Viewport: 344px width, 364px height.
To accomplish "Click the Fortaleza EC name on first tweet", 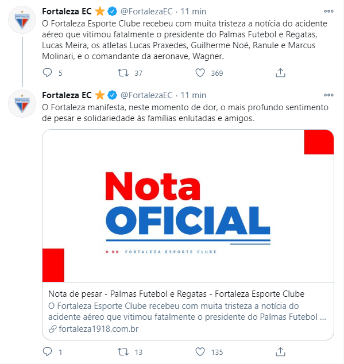I will [67, 11].
